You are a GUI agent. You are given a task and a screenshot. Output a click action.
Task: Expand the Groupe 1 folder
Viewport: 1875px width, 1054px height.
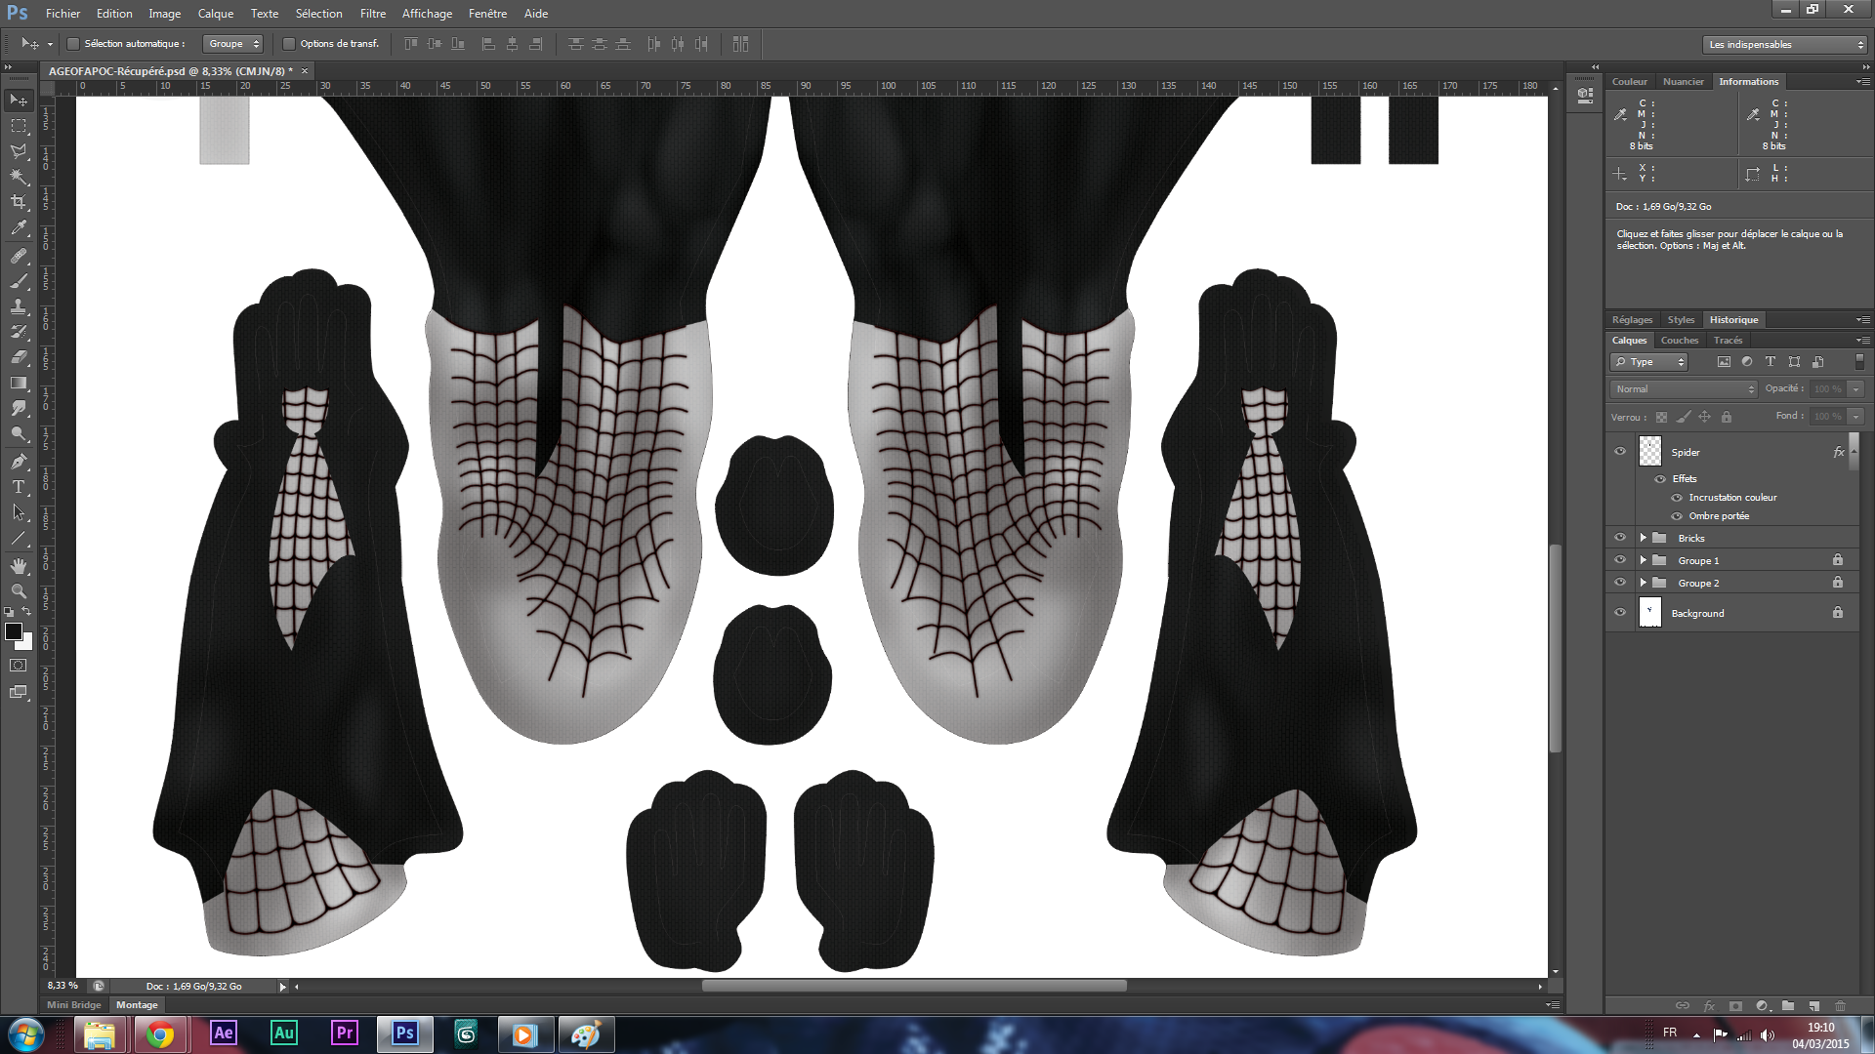click(x=1644, y=560)
